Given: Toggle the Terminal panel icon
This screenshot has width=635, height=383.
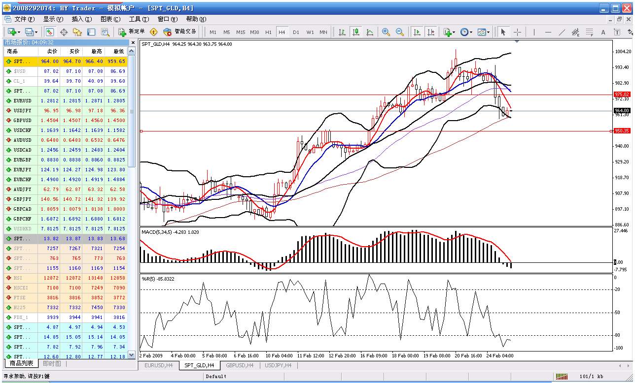Looking at the screenshot, I should (x=91, y=32).
